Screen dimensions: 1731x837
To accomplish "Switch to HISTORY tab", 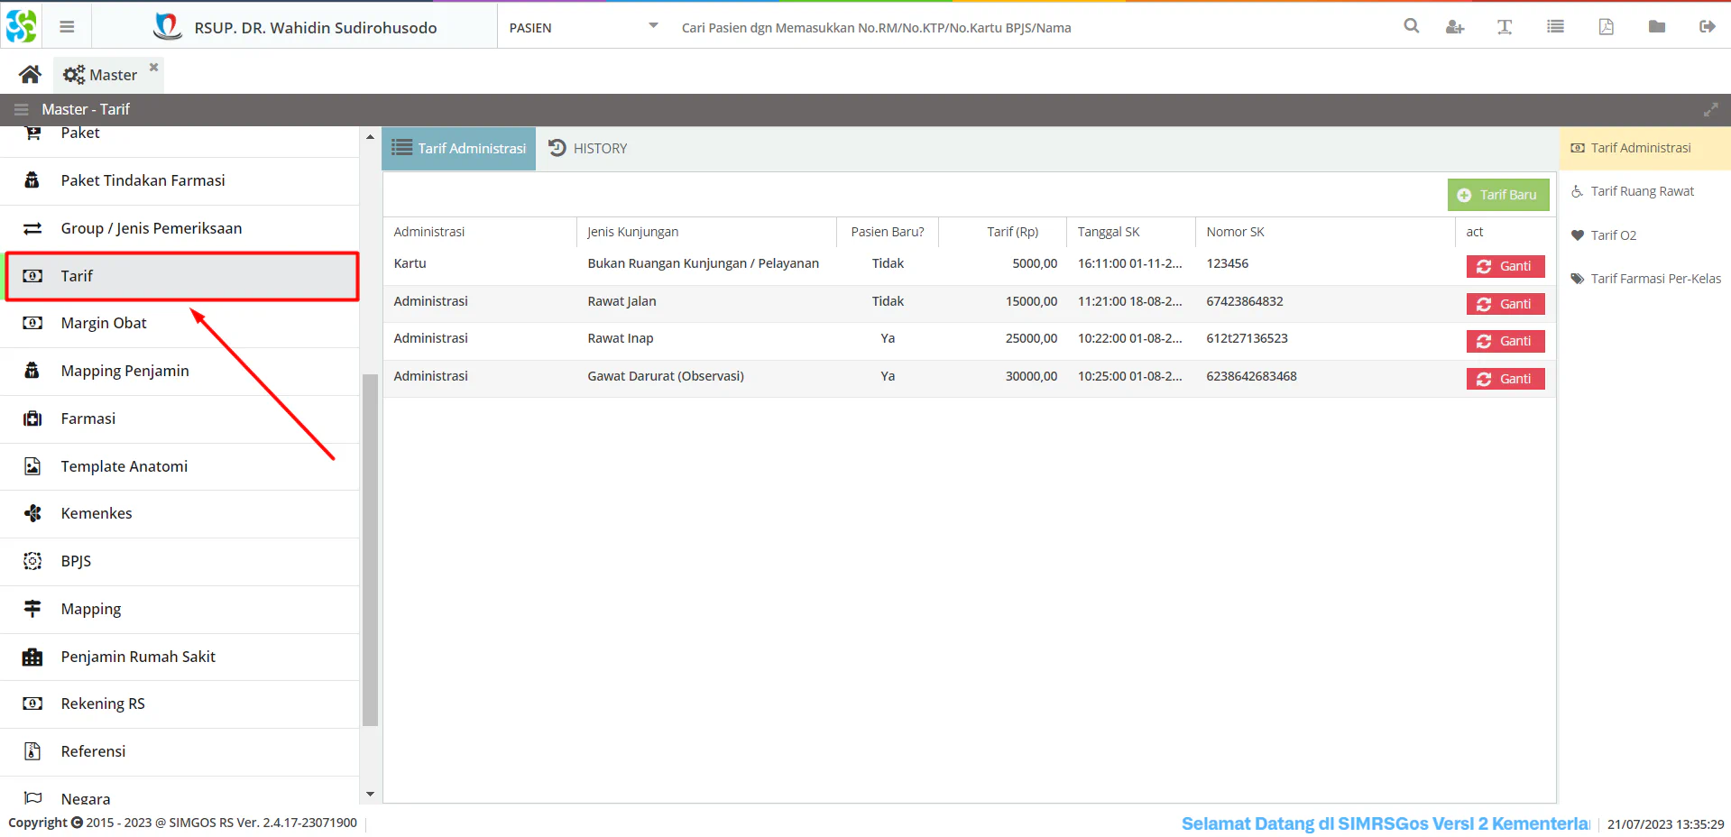I will [588, 148].
